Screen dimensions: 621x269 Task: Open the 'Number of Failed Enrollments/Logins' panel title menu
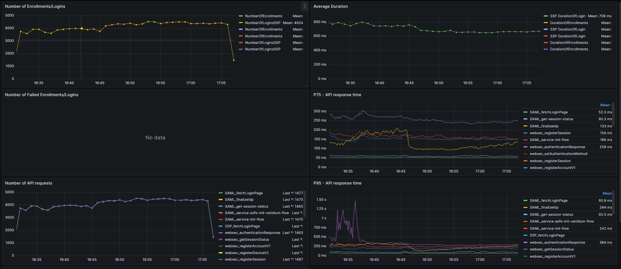(x=42, y=95)
